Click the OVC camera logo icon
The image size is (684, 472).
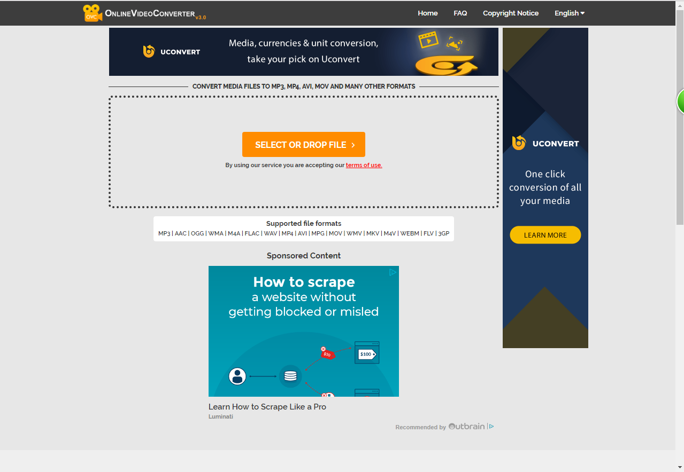coord(92,13)
